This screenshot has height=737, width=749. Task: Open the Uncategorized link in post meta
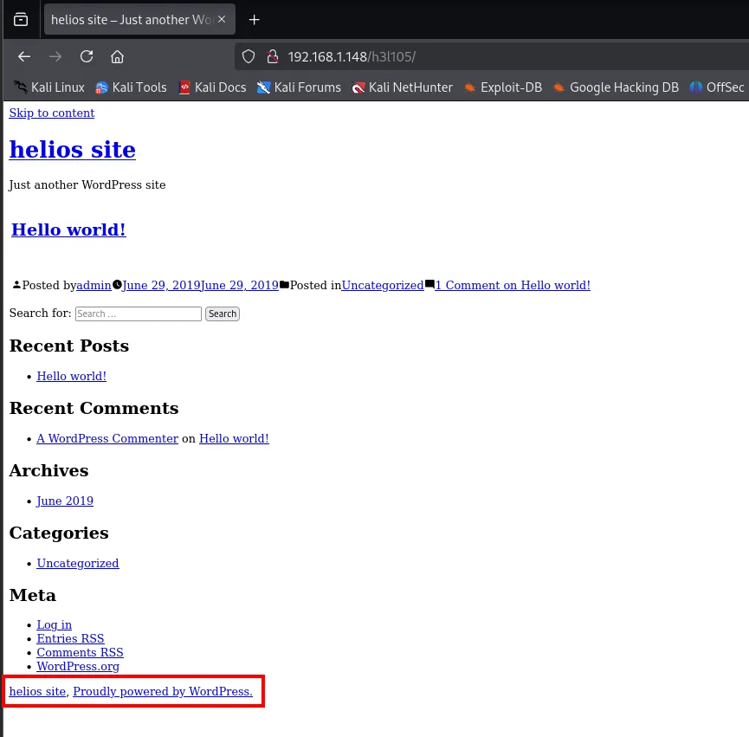point(383,285)
